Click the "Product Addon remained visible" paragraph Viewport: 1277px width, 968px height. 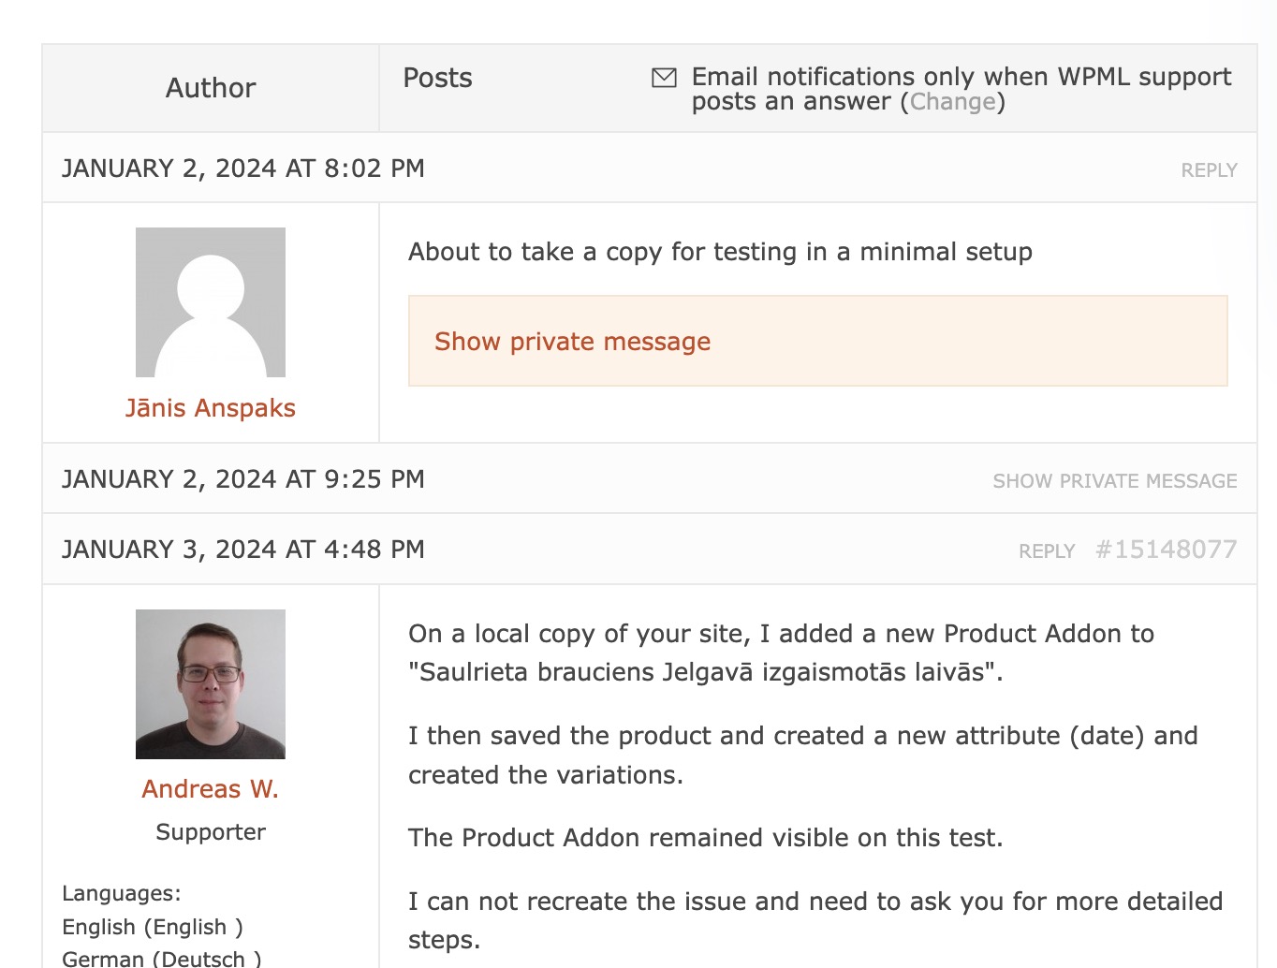coord(705,838)
